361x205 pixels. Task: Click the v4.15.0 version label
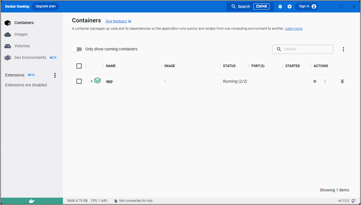tap(344, 201)
